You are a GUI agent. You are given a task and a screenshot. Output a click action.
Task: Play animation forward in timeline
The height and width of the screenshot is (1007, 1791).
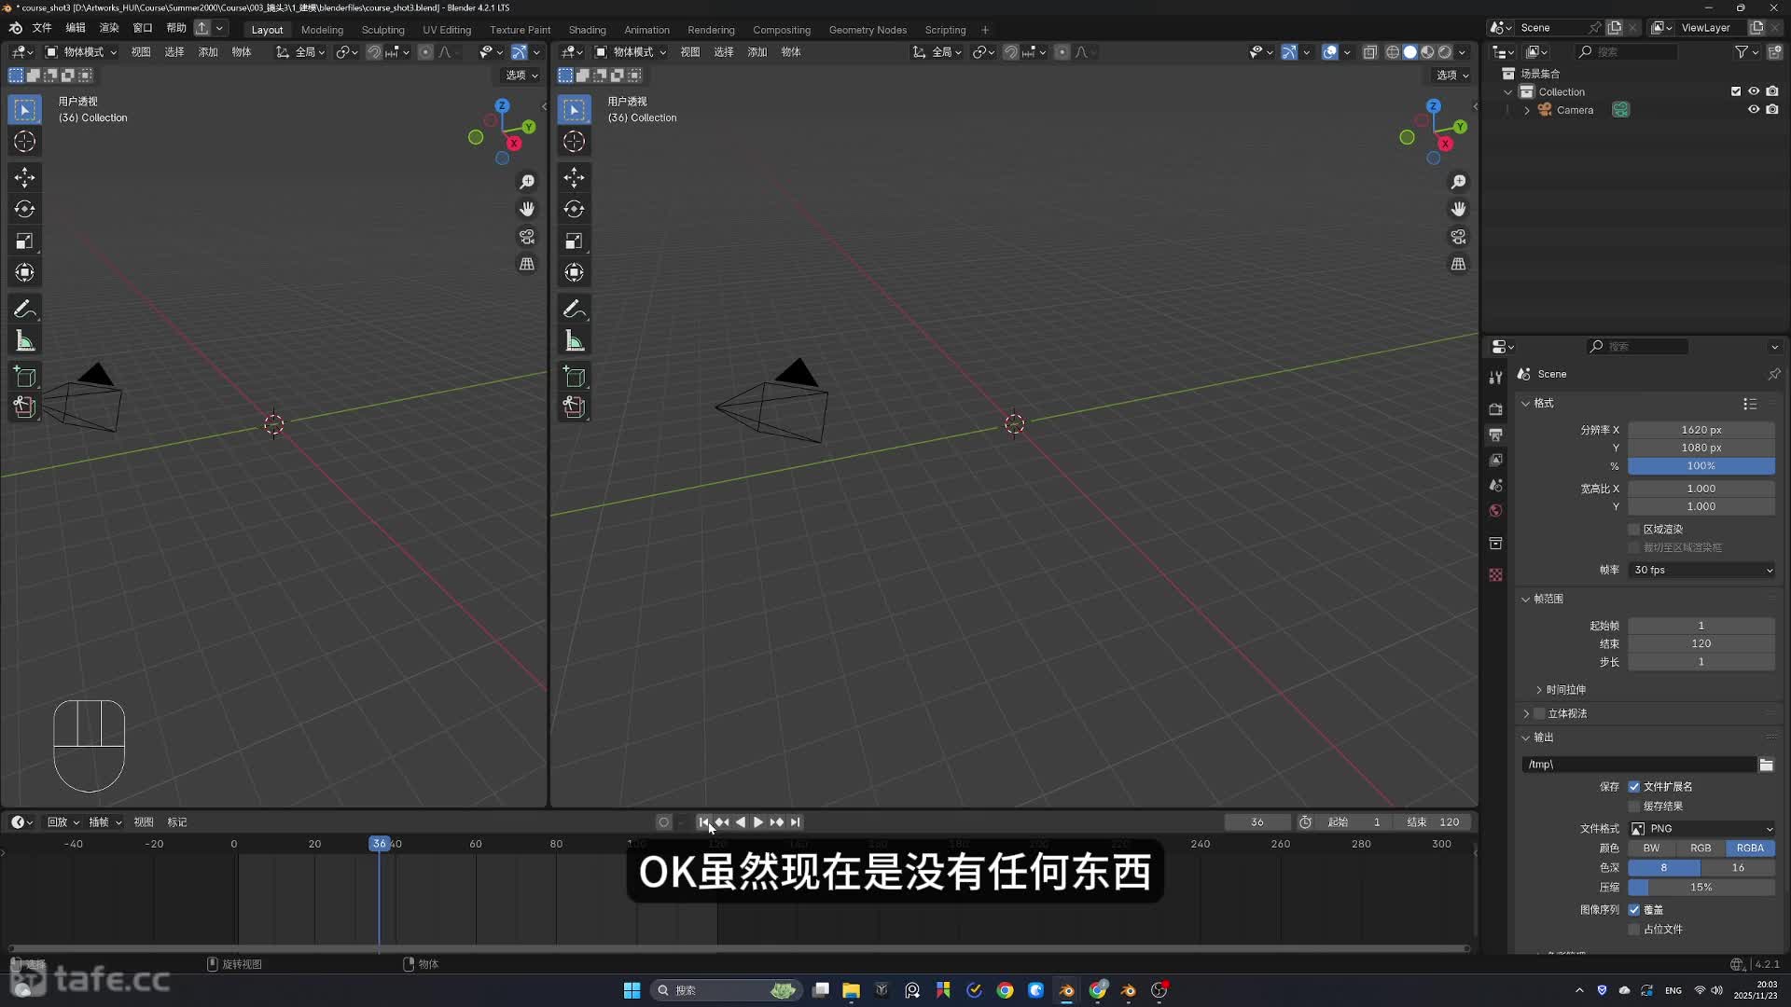758,822
